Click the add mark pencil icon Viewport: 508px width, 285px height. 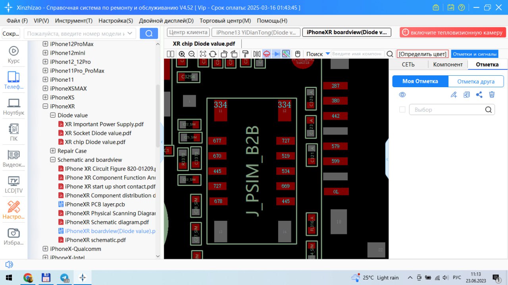454,95
